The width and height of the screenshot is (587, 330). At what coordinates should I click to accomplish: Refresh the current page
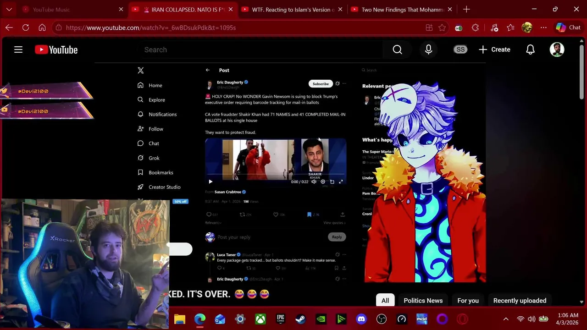click(x=26, y=27)
